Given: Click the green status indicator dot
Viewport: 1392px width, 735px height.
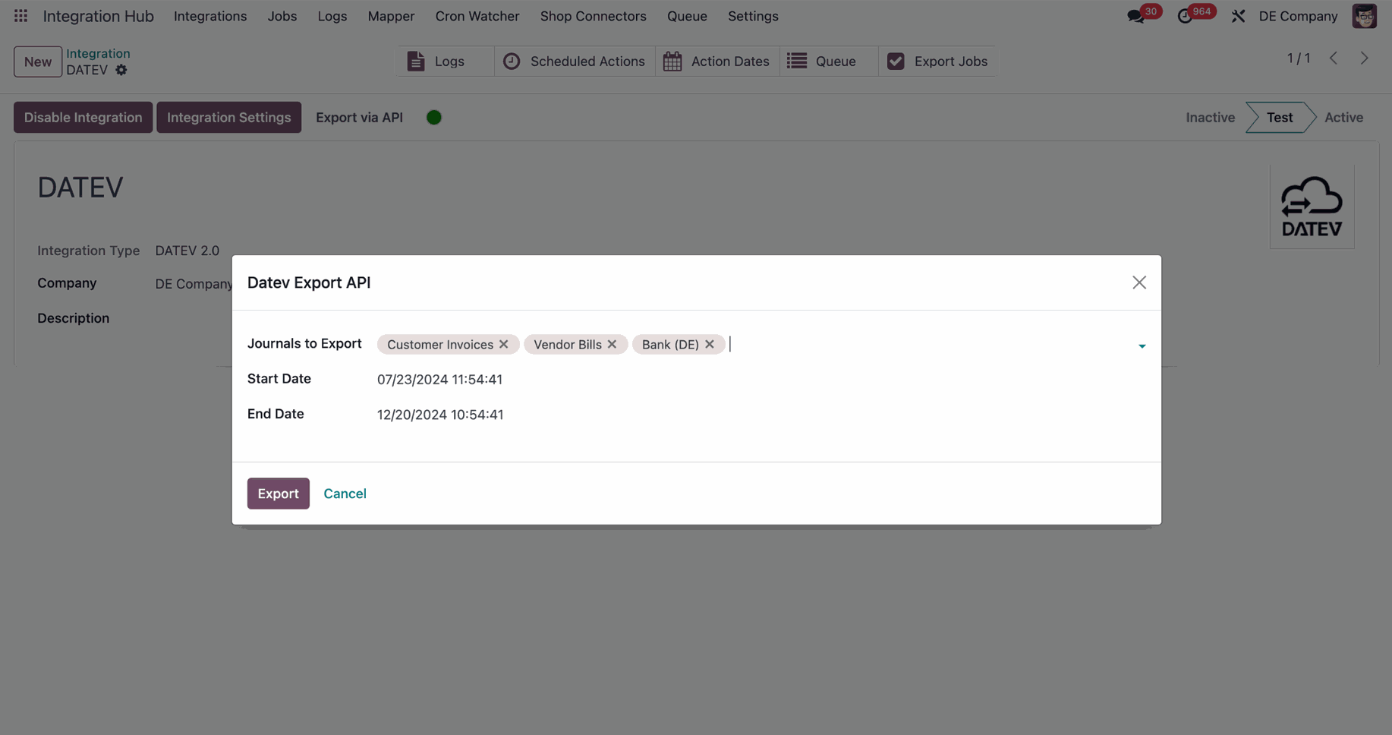Looking at the screenshot, I should [434, 118].
